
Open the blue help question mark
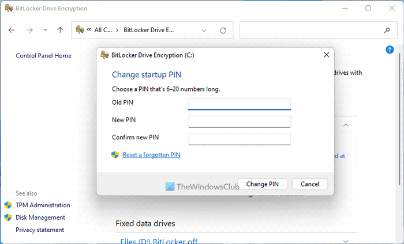click(x=390, y=49)
